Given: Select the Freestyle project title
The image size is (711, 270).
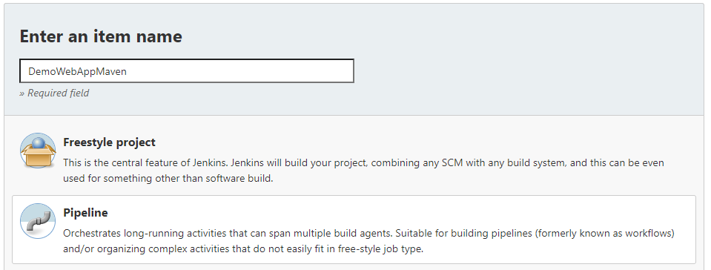Looking at the screenshot, I should coord(109,142).
